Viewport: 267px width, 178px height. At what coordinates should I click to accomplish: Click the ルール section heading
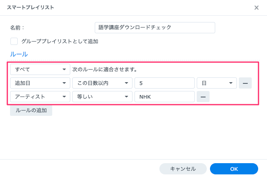19,54
